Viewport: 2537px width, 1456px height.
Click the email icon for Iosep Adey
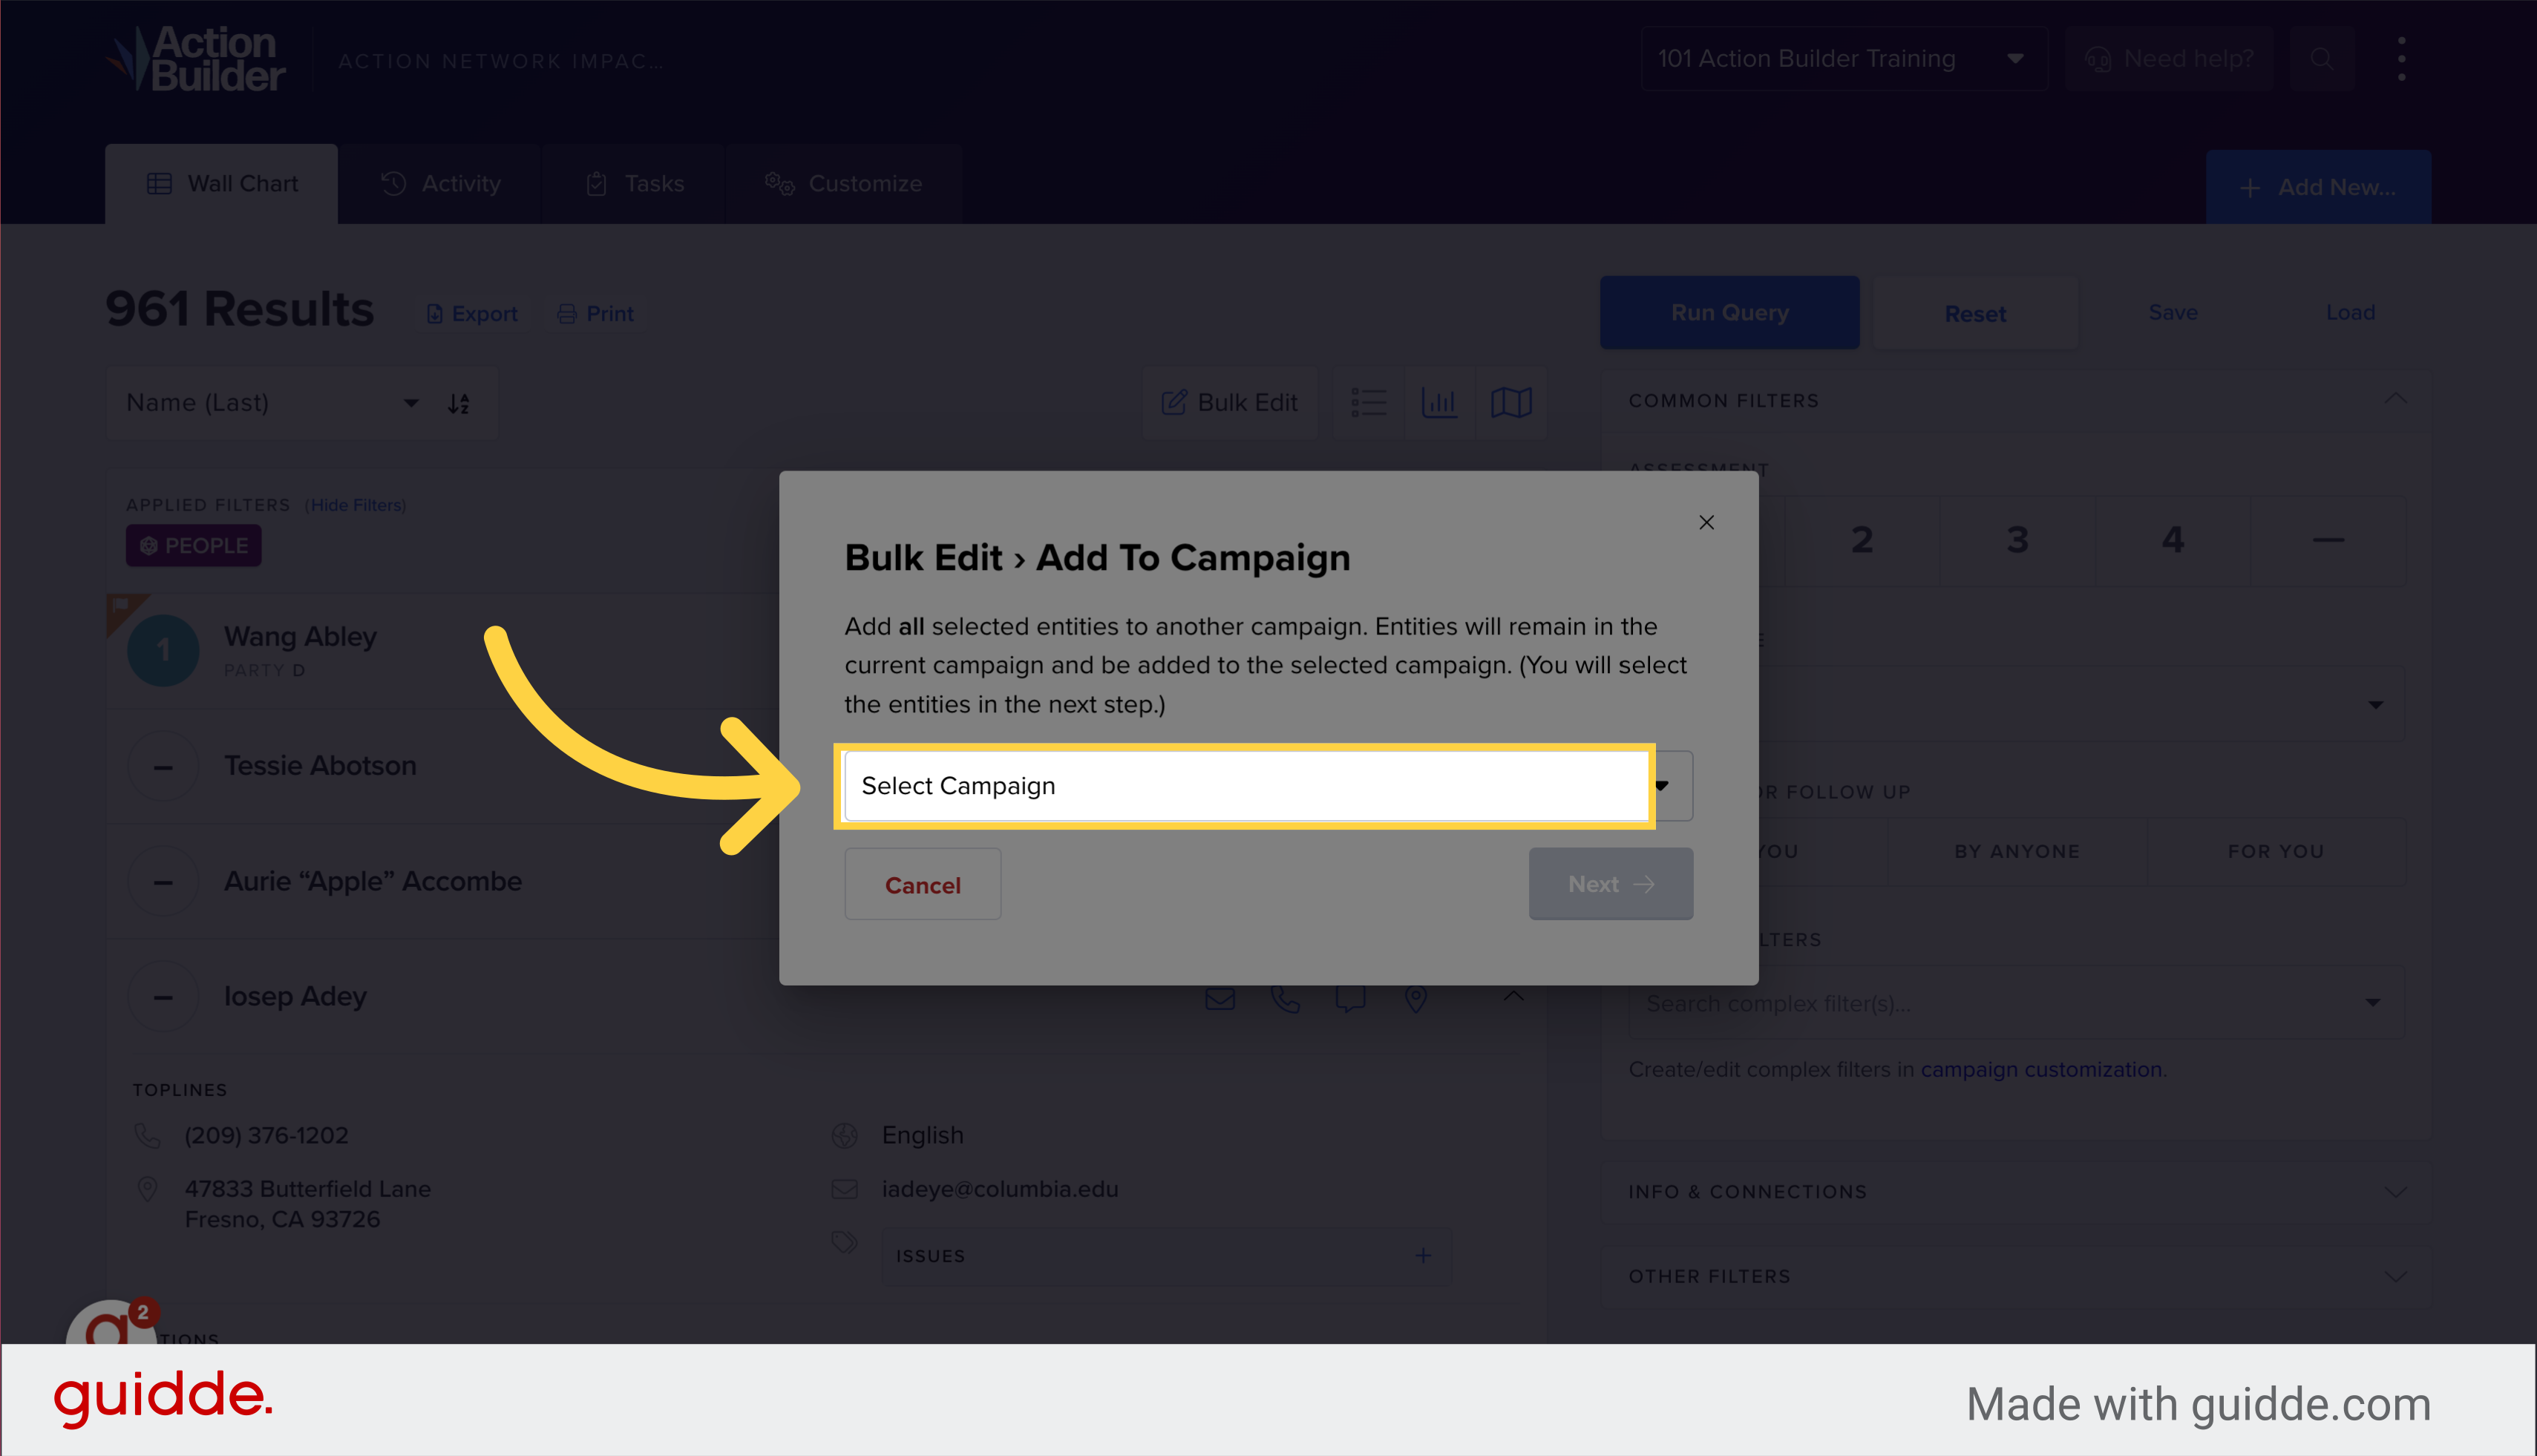(x=1219, y=998)
